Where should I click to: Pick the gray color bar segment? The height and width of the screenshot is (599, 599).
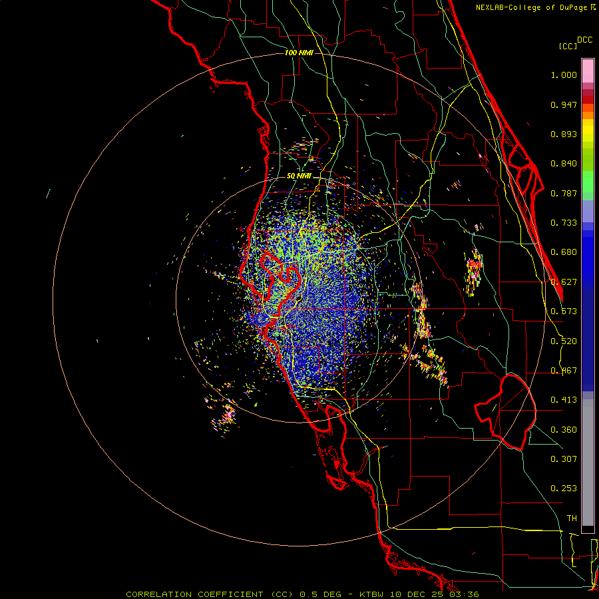[588, 463]
